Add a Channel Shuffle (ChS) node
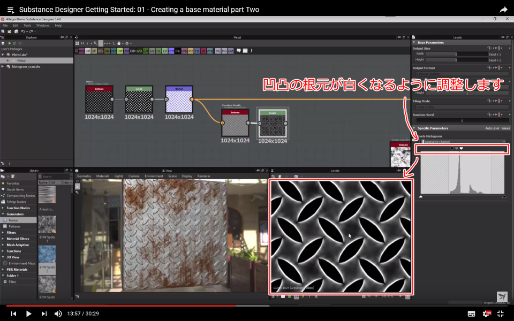514x321 pixels. 101,51
